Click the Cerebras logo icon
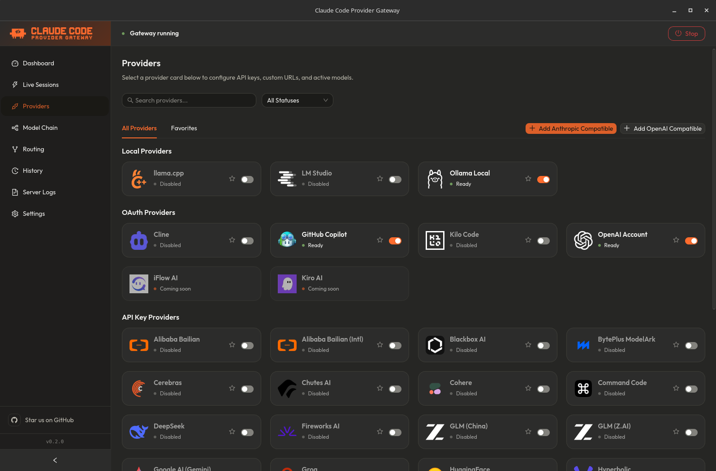Screen dimensions: 716x471 point(139,389)
